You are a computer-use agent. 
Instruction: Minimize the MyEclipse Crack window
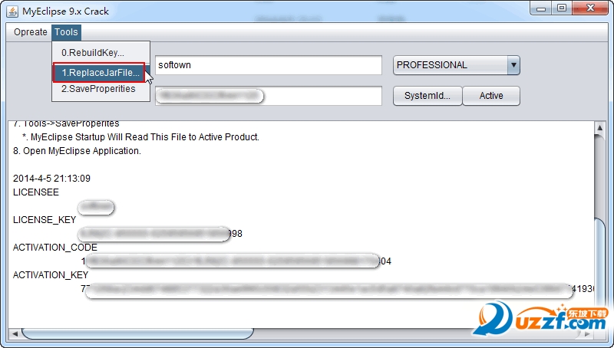point(541,8)
